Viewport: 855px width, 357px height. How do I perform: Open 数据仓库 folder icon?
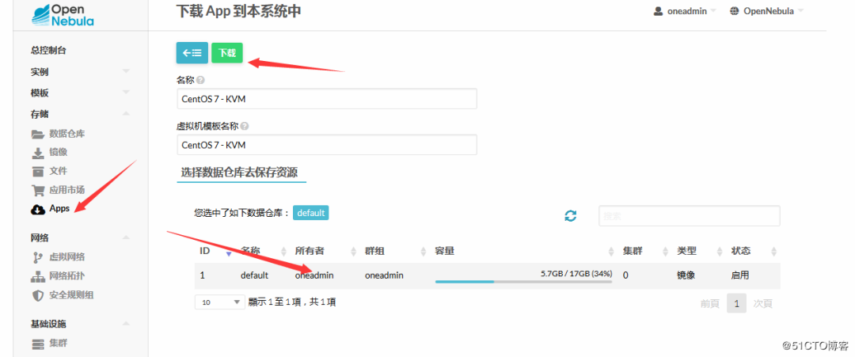pos(38,134)
